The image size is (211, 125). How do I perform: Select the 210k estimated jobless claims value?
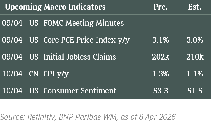pos(195,57)
